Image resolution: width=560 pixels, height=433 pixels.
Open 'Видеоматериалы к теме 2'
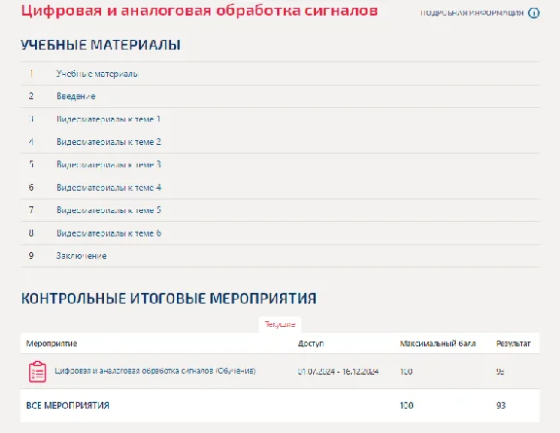(109, 142)
